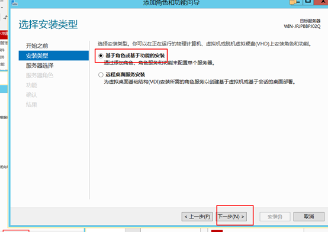
Task: Go back with 上一步(P) button
Action: [x=197, y=217]
